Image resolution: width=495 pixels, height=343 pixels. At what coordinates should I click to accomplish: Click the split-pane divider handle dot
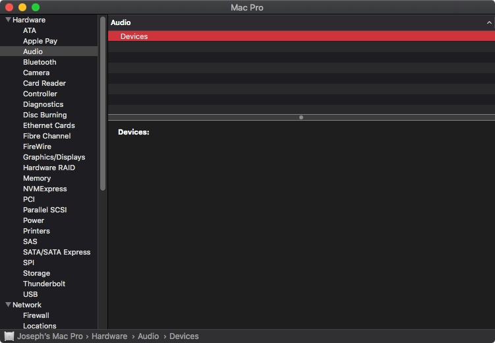(x=301, y=117)
